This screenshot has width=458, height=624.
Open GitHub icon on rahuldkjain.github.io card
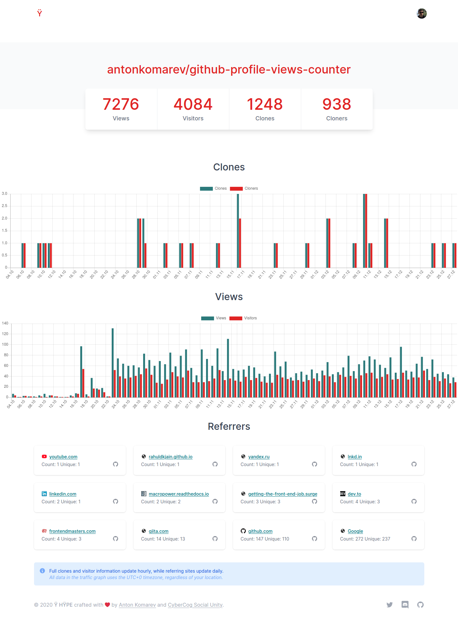pos(215,464)
